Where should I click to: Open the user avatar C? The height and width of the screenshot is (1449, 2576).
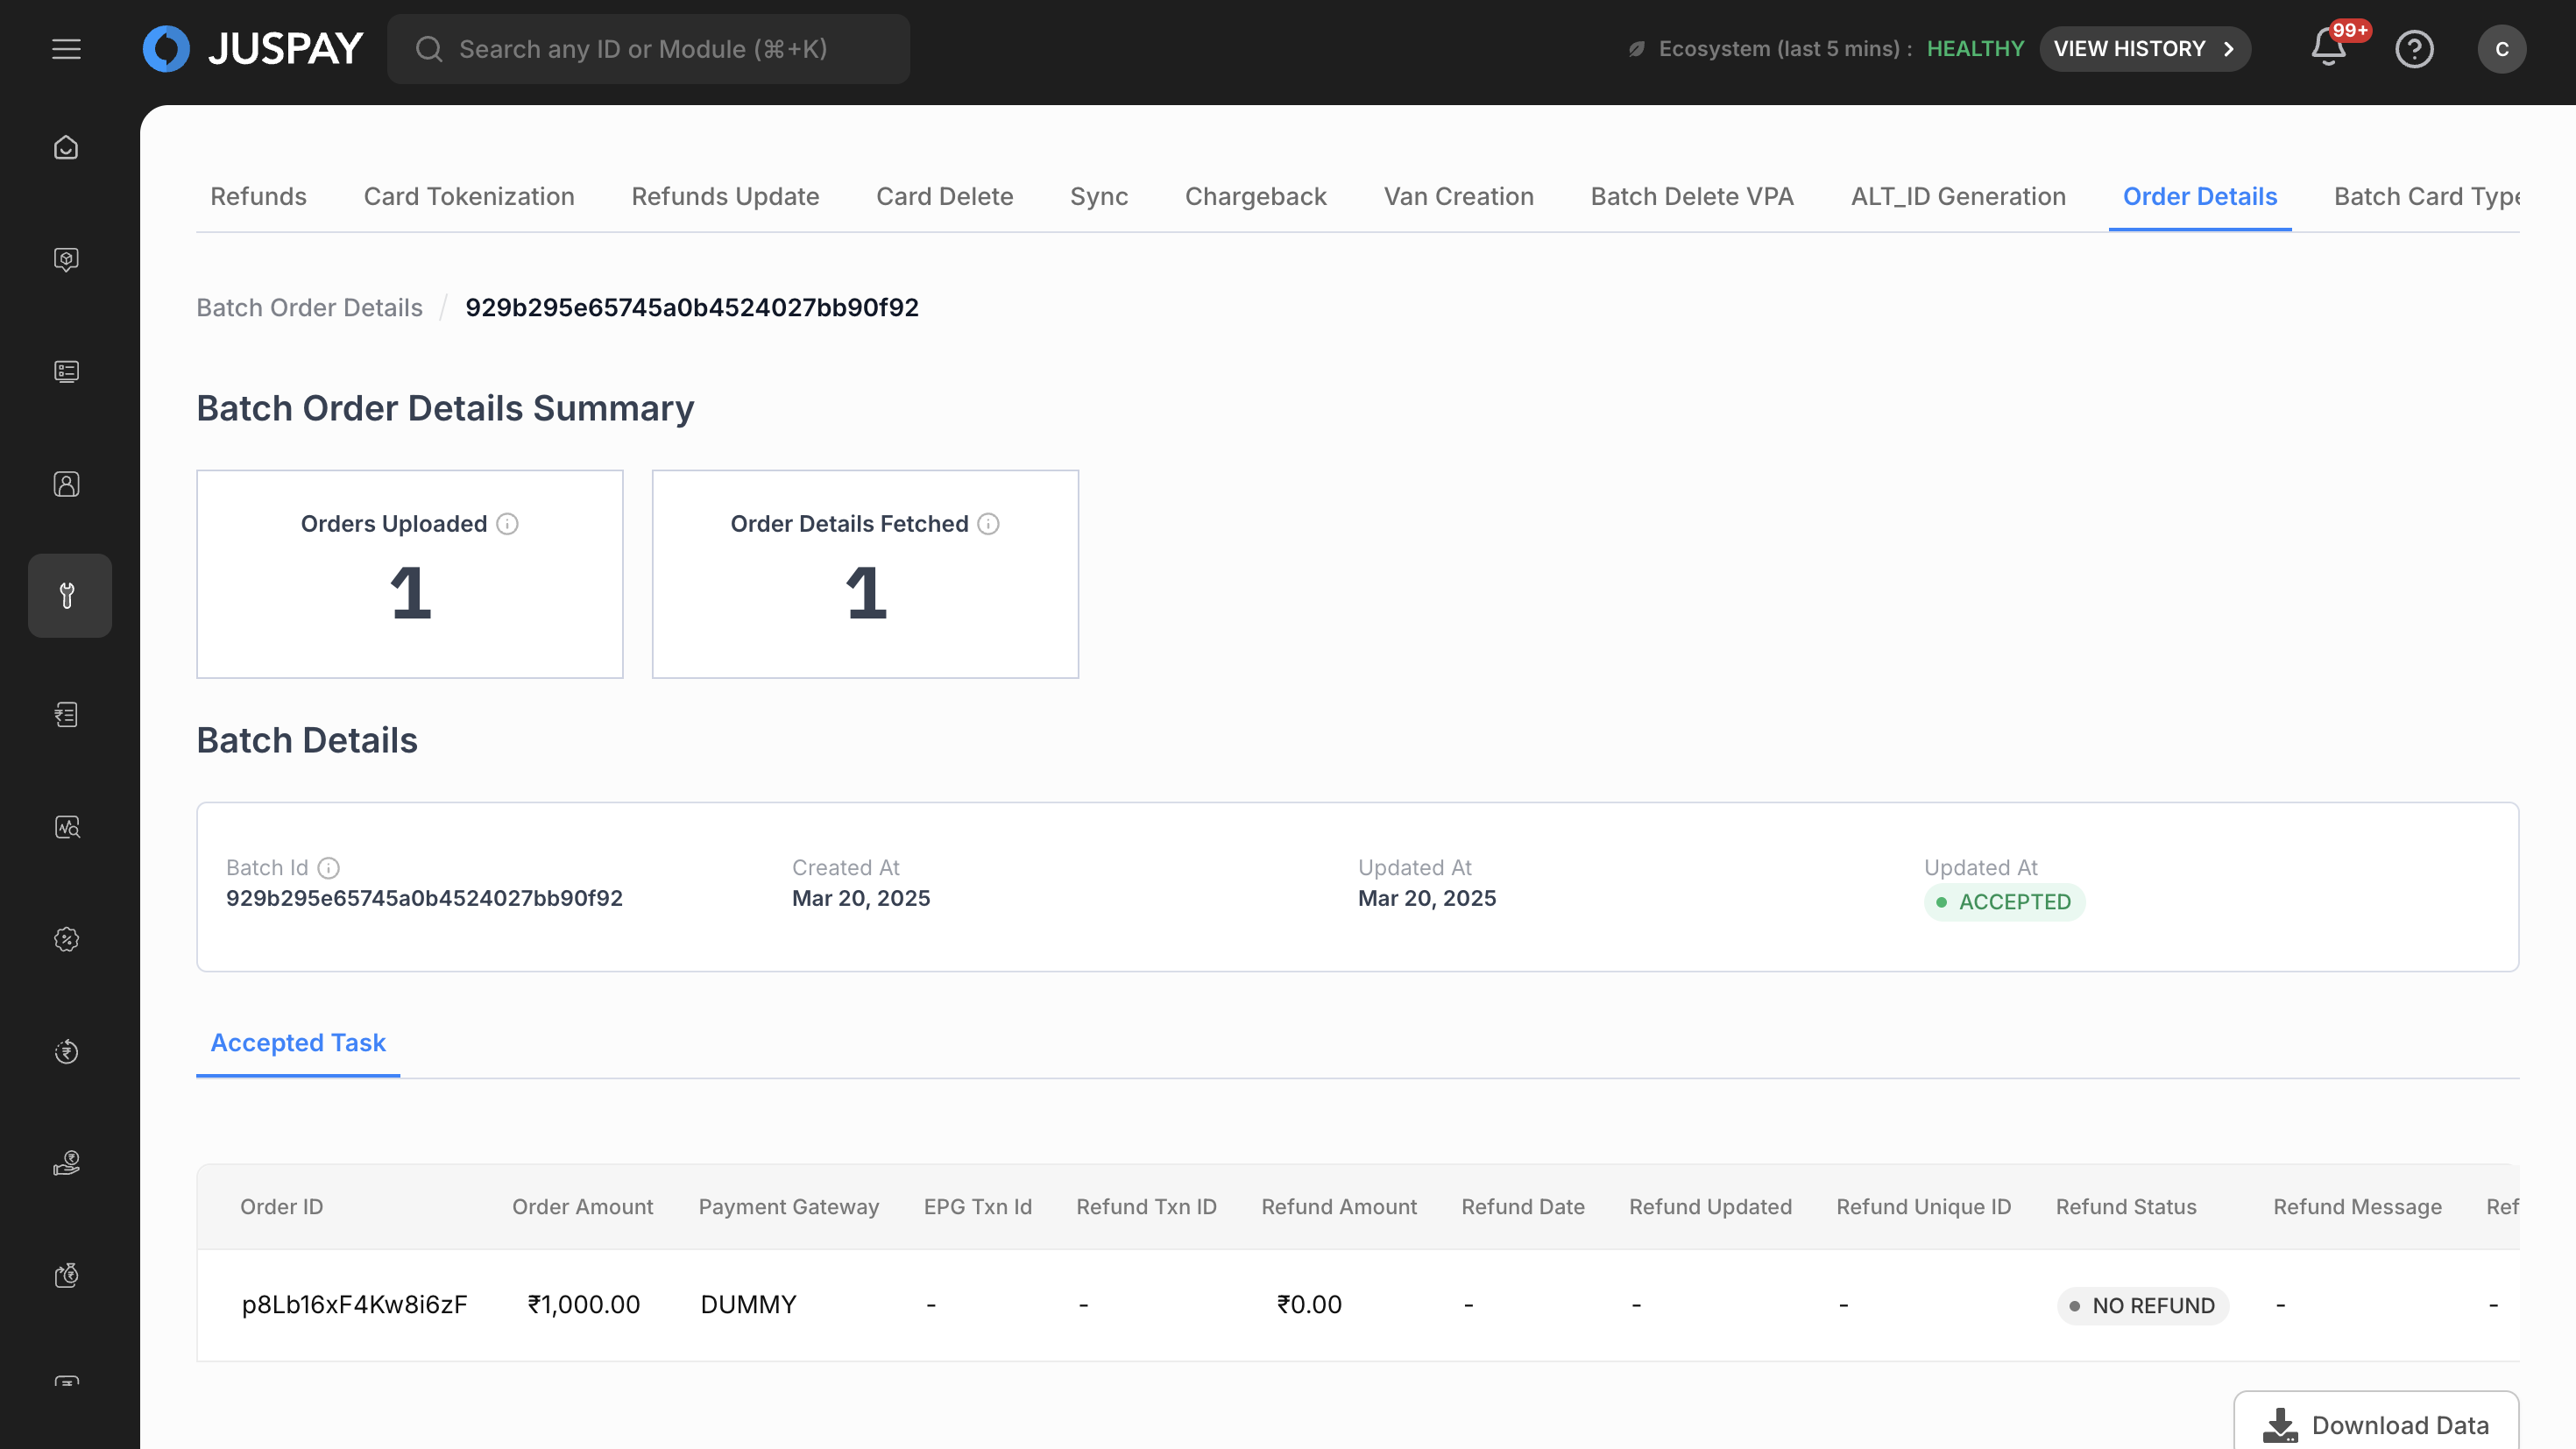[x=2501, y=49]
